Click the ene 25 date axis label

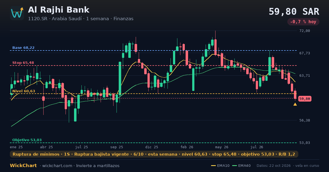(16, 147)
